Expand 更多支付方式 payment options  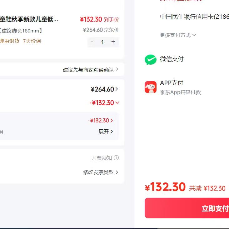click(178, 35)
